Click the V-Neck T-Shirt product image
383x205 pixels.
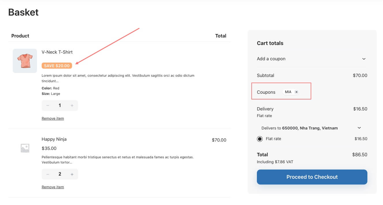click(25, 61)
